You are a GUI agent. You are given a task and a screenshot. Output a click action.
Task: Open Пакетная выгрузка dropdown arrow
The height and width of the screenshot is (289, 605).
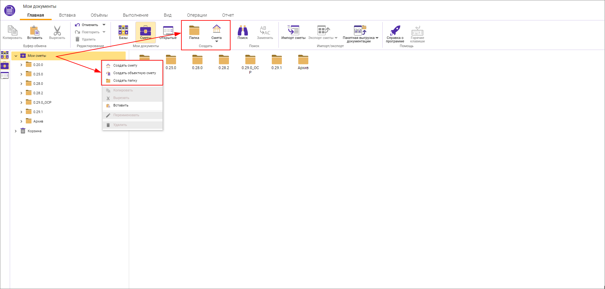point(377,38)
